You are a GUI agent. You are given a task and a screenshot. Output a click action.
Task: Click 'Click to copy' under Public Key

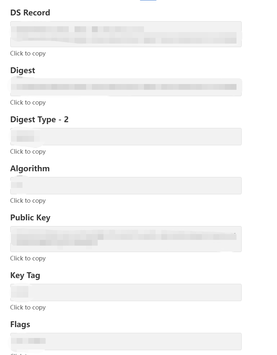(28, 258)
